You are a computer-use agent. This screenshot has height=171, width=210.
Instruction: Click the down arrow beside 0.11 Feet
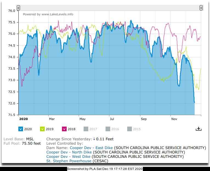[94, 139]
